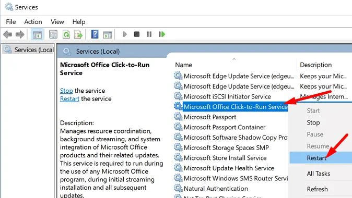This screenshot has width=352, height=198.
Task: Click the Start Service play icon
Action: point(125,34)
